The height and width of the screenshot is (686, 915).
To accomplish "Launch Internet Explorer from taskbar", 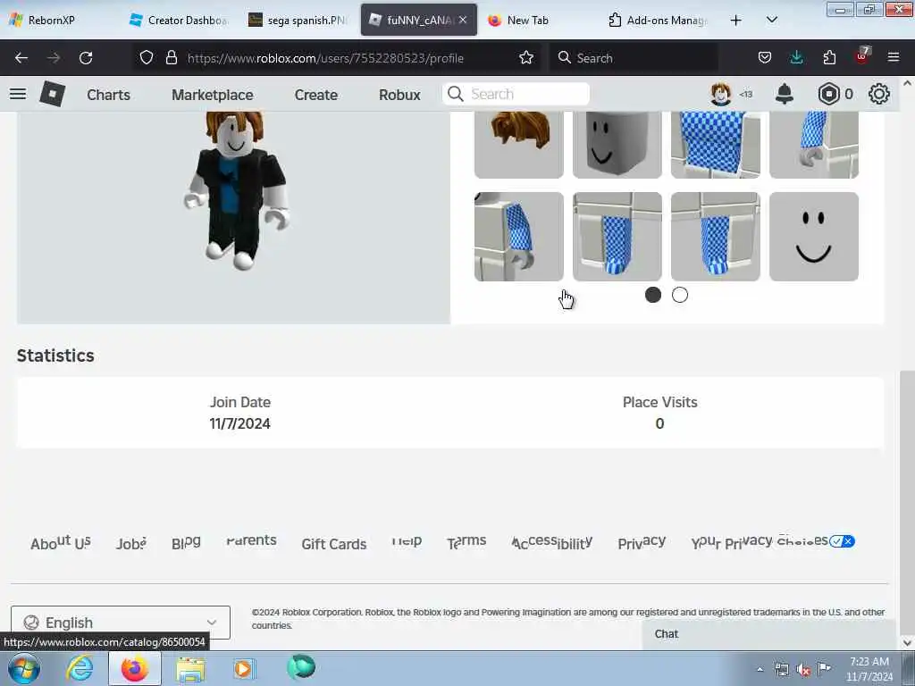I will (80, 668).
